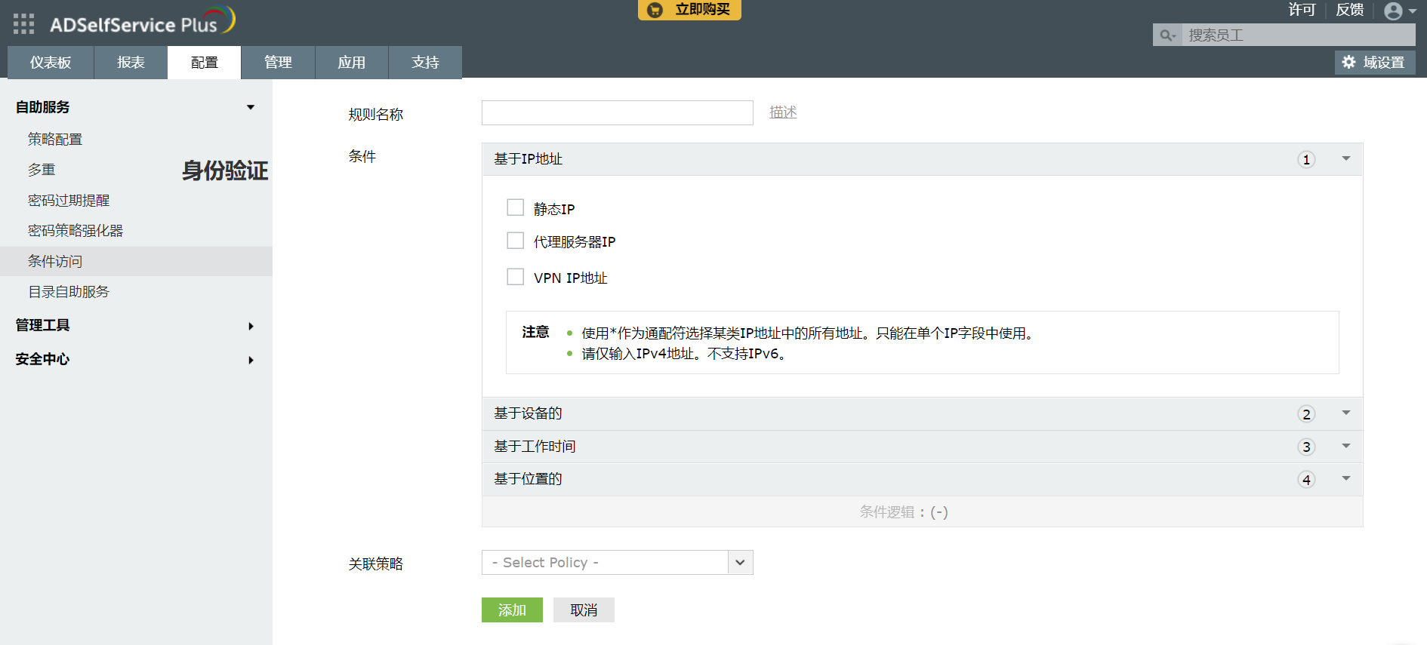Click the number 2 condition badge
The width and height of the screenshot is (1427, 645).
pos(1306,414)
